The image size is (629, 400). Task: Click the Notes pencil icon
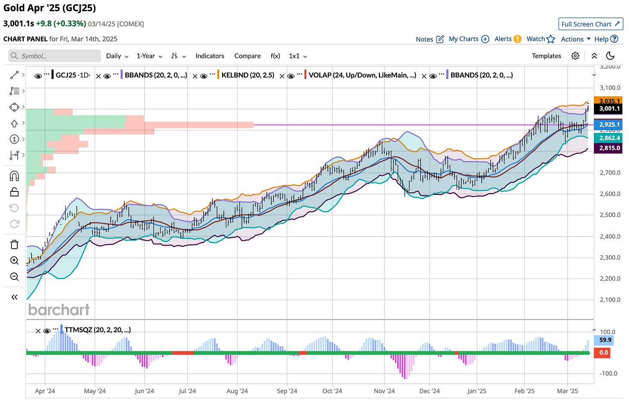pos(440,39)
